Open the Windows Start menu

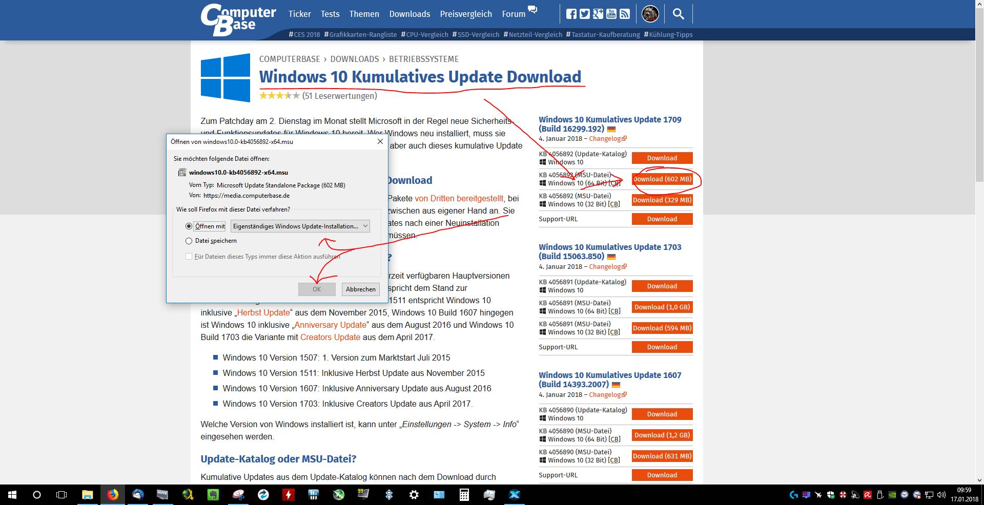coord(12,495)
